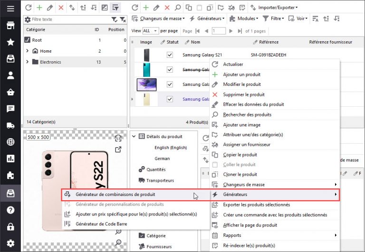
Task: Go to first page button
Action: click(x=198, y=31)
